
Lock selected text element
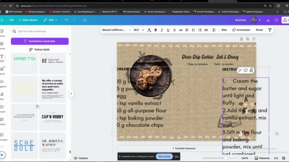(x=251, y=70)
